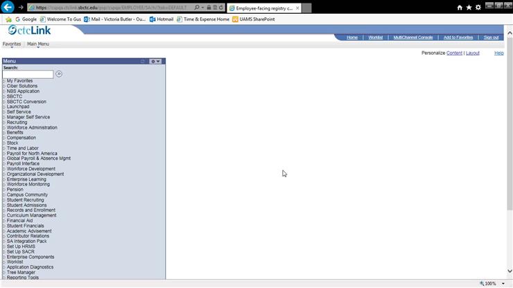
Task: Open the Favorites navigation menu
Action: pos(12,44)
